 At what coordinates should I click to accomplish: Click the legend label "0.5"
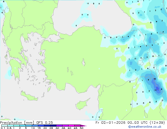point(9,128)
